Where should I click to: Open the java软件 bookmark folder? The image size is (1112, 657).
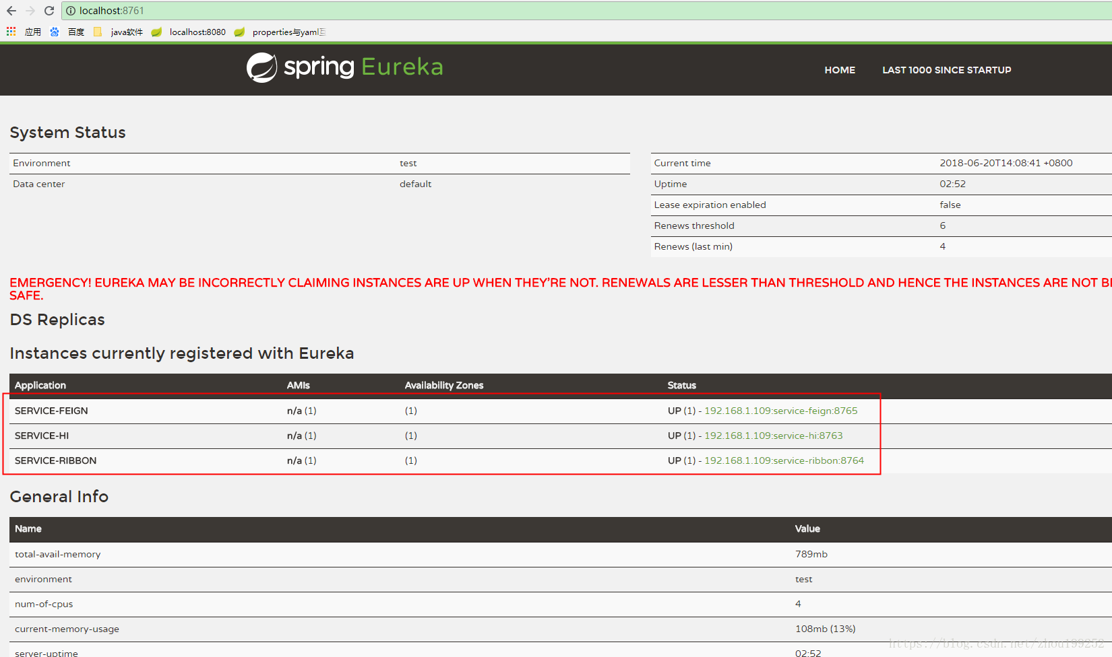coord(119,32)
